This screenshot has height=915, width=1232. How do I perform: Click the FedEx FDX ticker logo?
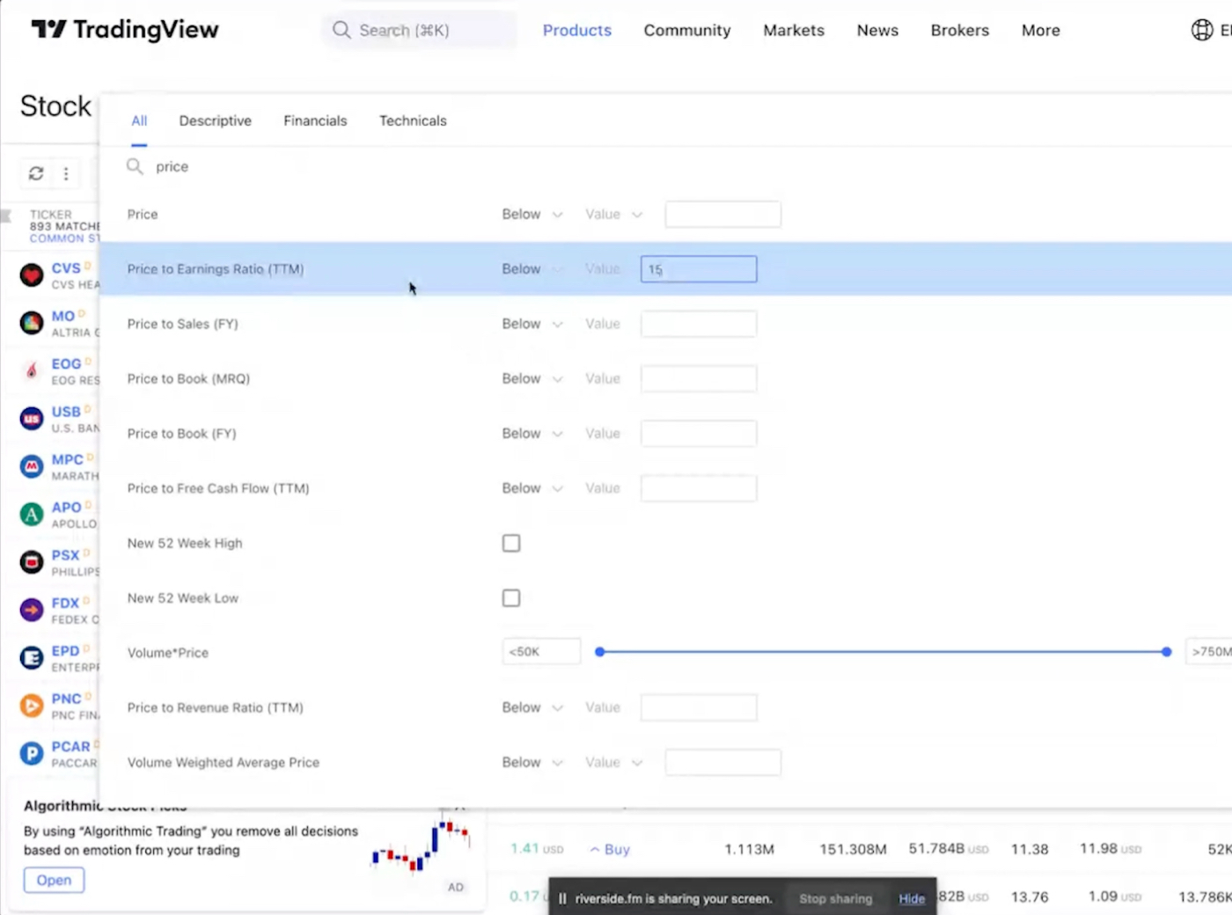32,610
